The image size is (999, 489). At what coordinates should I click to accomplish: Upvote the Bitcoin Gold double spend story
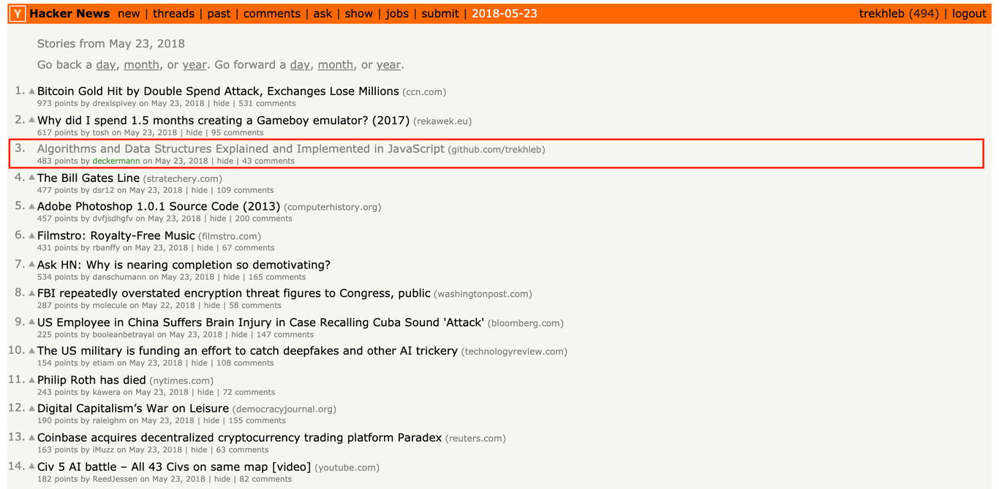[31, 92]
